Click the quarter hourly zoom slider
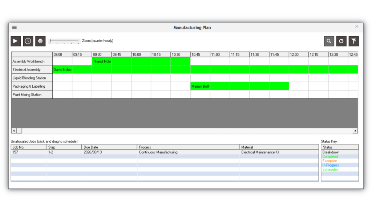 click(64, 41)
